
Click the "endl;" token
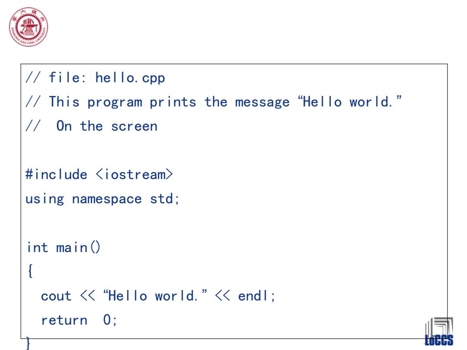coord(257,296)
